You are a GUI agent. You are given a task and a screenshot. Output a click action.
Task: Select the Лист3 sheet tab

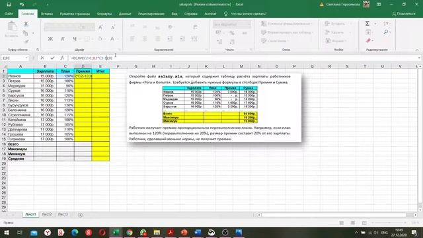(x=63, y=214)
